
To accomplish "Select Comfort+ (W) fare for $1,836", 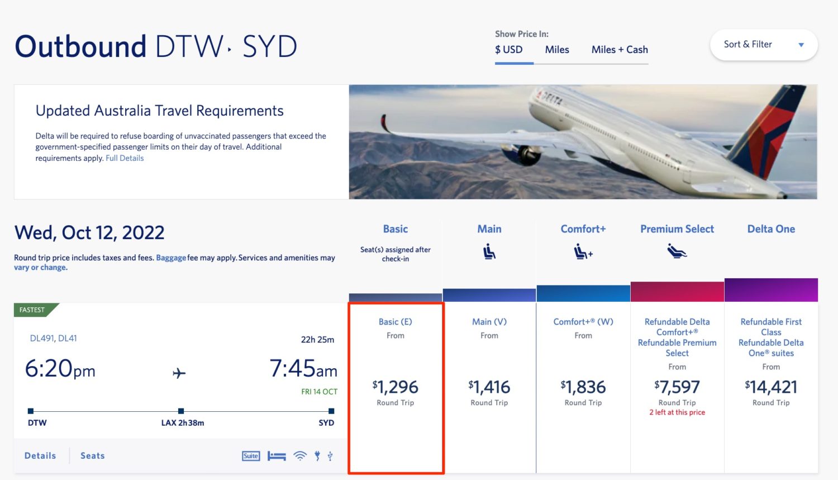I will (x=583, y=388).
